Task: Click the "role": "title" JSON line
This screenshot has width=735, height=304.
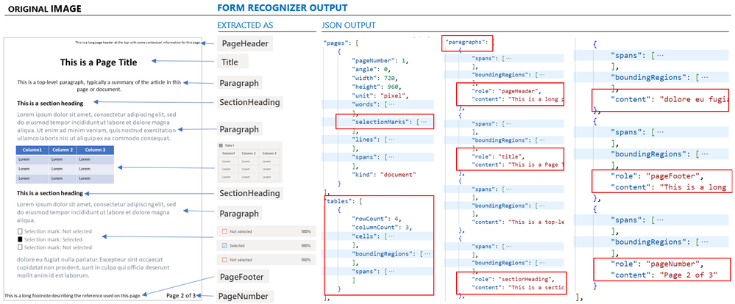Action: 498,156
